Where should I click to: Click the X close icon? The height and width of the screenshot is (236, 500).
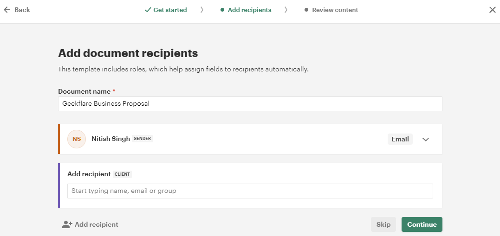[x=493, y=10]
